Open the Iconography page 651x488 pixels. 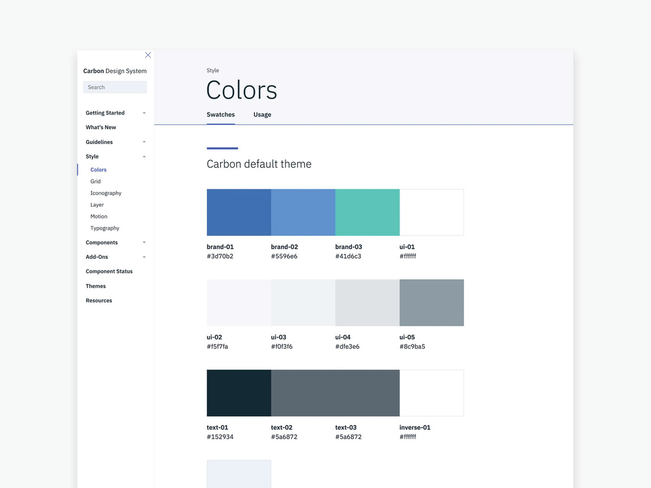pyautogui.click(x=106, y=193)
